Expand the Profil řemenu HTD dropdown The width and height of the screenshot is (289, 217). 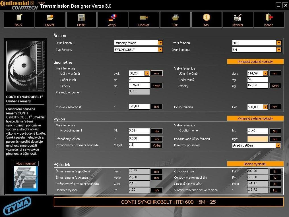point(278,43)
